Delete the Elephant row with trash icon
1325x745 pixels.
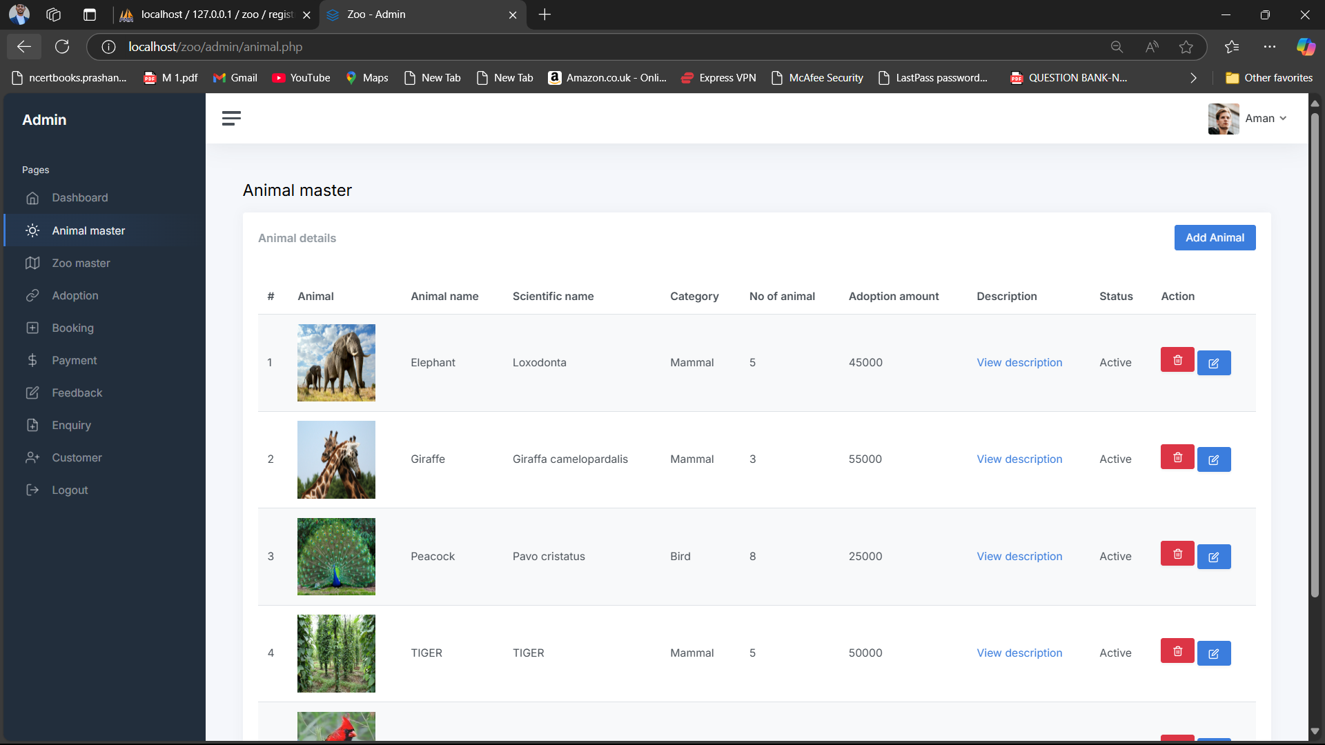1177,360
